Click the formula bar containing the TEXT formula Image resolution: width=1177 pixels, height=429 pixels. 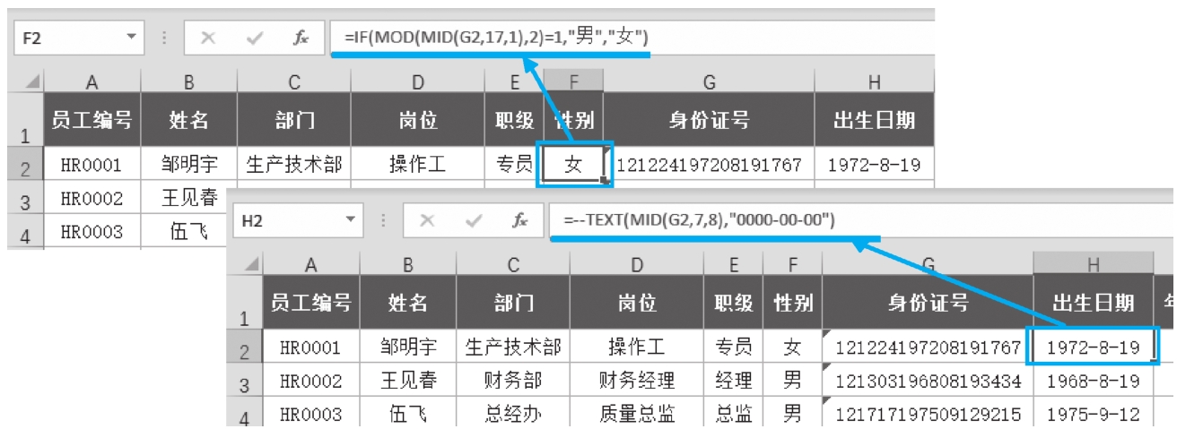[x=852, y=220]
